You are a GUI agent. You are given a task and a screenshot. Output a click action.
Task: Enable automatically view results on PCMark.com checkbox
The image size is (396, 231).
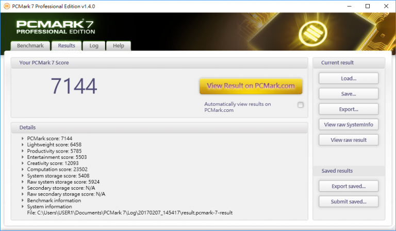[300, 105]
